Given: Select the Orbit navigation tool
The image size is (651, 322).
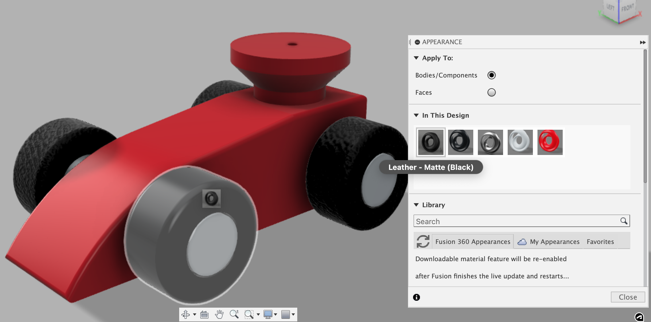Looking at the screenshot, I should (185, 315).
